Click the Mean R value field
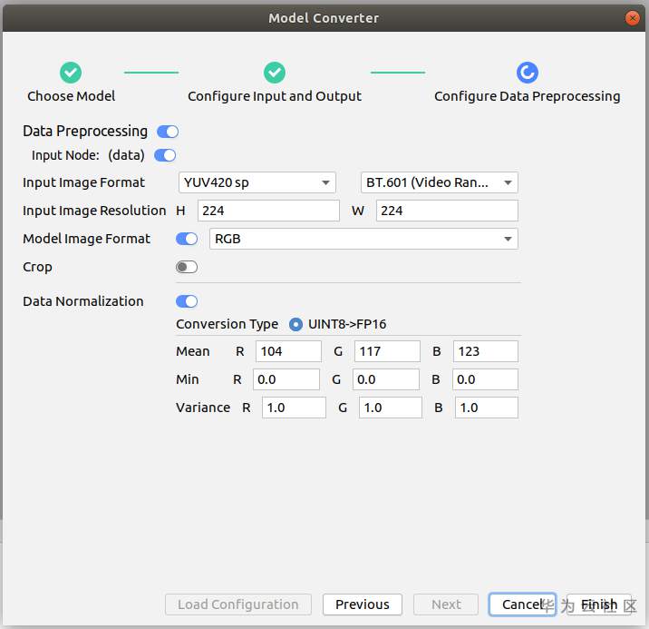649x629 pixels. point(289,351)
